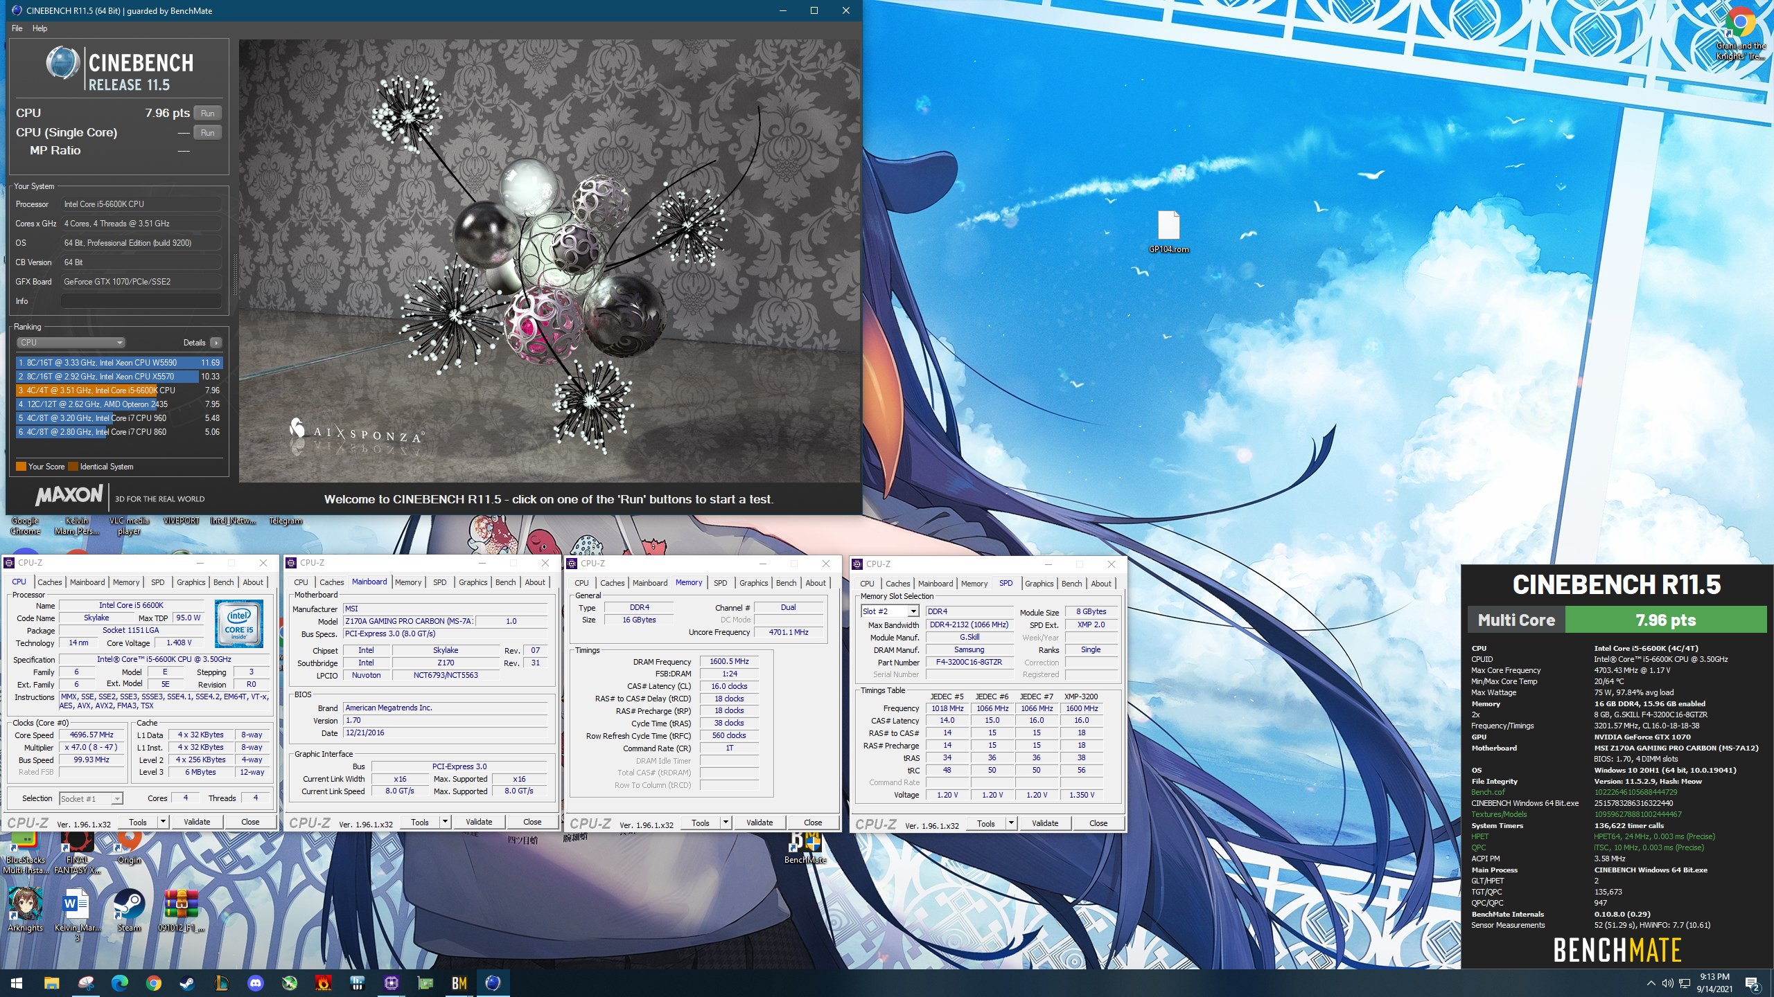Click Validate in CPU-Z CPU window
This screenshot has height=997, width=1774.
[x=197, y=822]
